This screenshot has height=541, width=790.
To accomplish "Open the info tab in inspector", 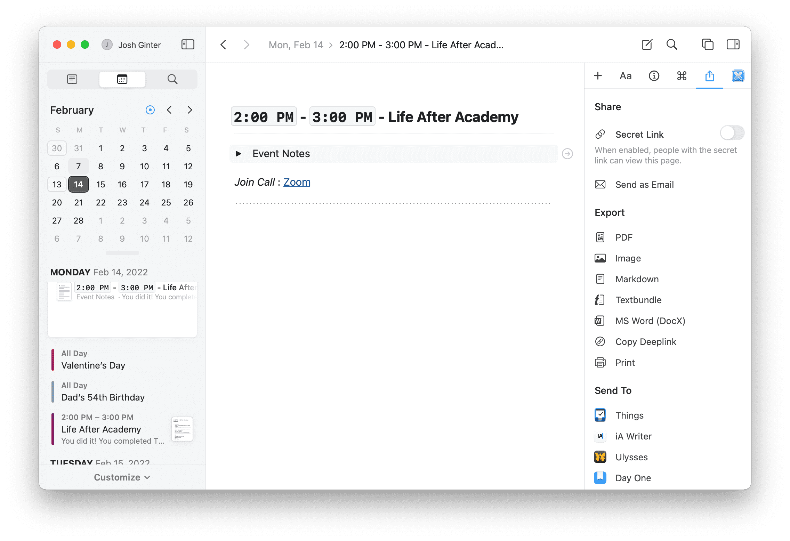I will tap(654, 76).
